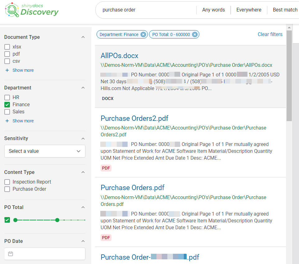The image size is (299, 264).
Task: Check the pdf document type checkbox
Action: pyautogui.click(x=7, y=54)
